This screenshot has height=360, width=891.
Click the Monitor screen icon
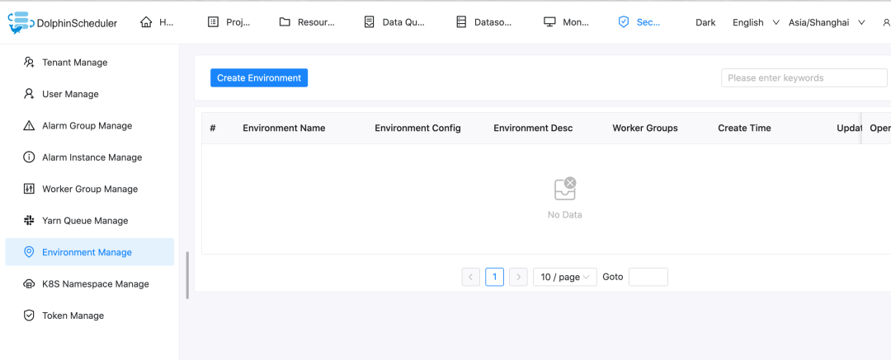[x=549, y=22]
